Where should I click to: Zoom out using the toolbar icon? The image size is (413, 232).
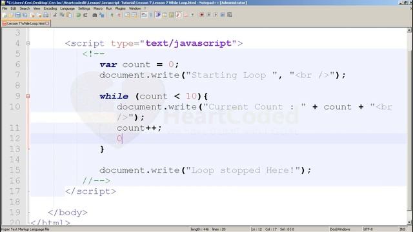119,15
